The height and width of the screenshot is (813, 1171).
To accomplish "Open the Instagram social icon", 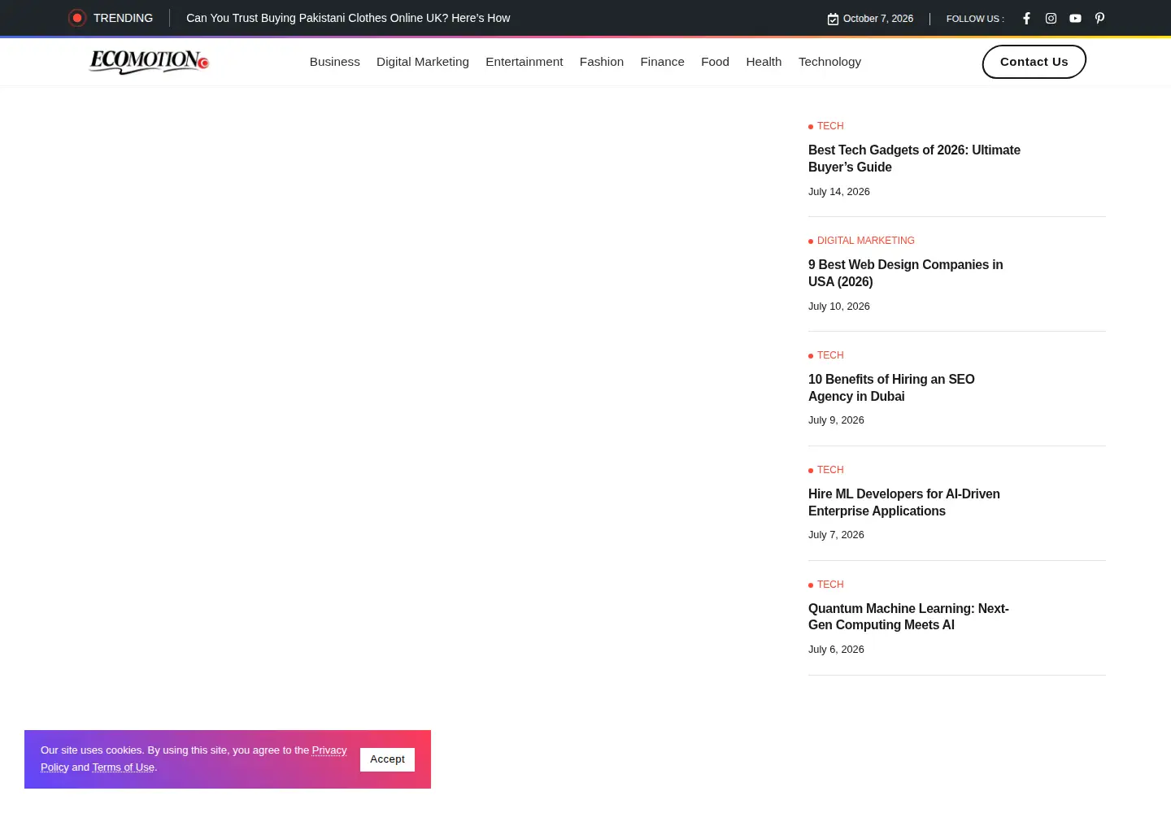I will tap(1051, 18).
